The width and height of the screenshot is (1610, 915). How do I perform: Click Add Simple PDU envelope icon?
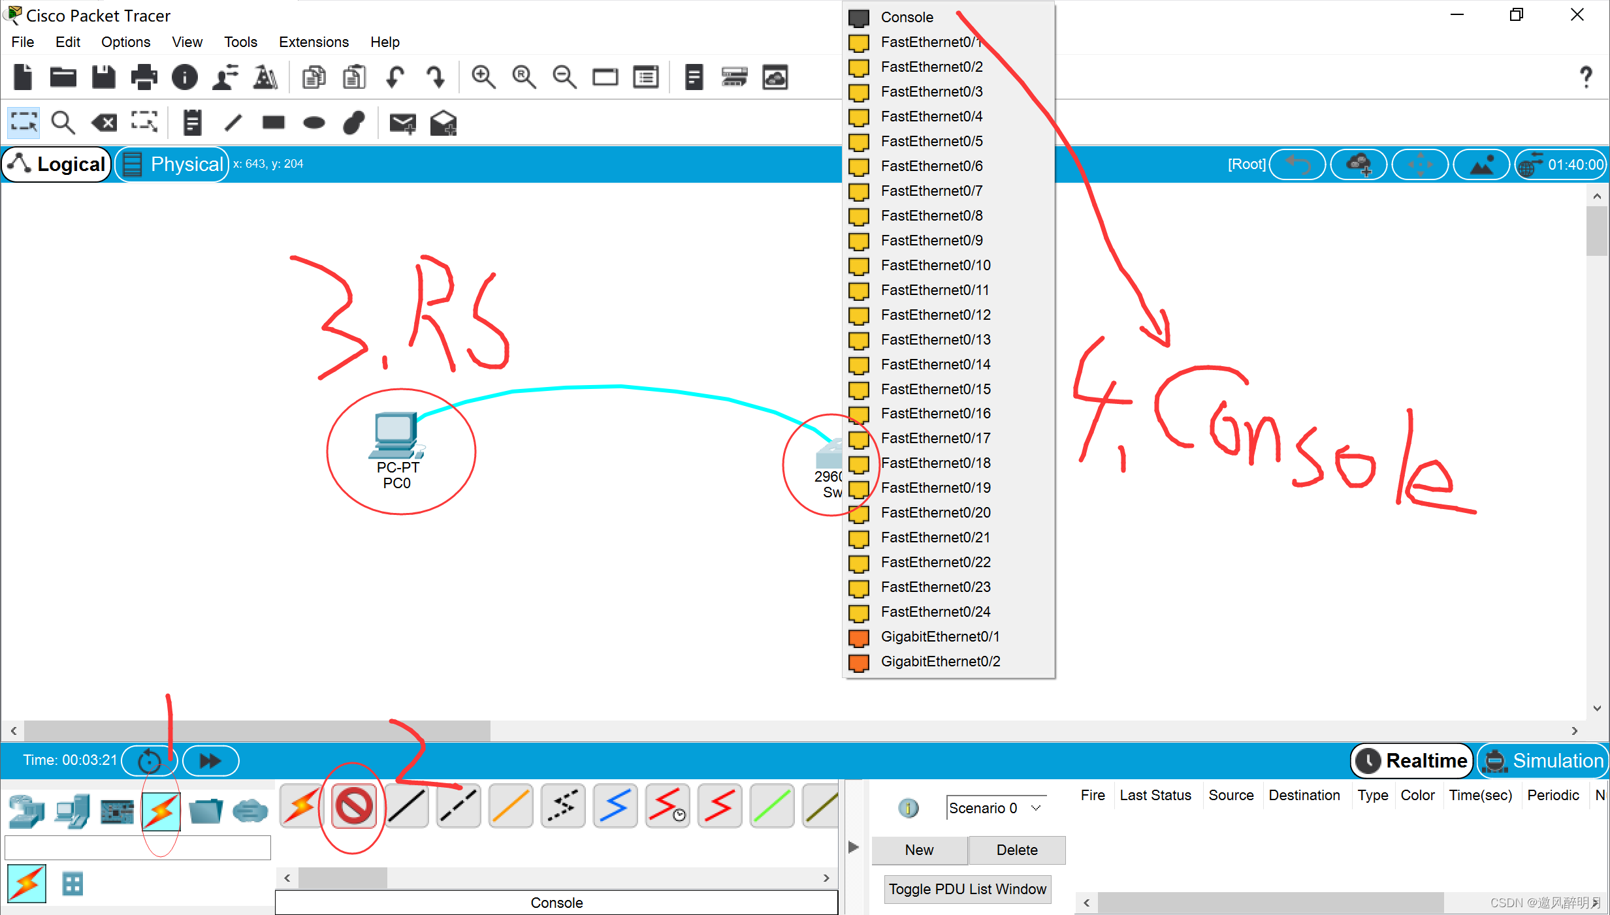tap(402, 123)
